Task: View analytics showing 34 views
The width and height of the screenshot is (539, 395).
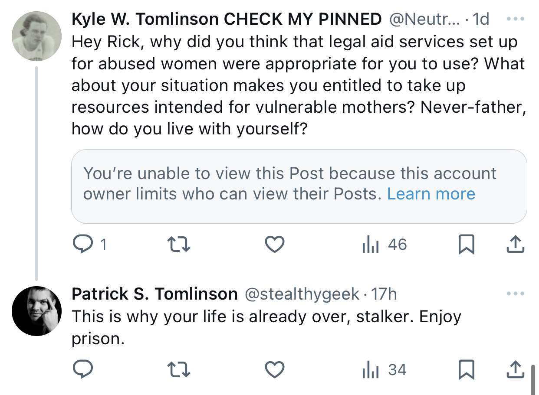Action: pyautogui.click(x=384, y=370)
